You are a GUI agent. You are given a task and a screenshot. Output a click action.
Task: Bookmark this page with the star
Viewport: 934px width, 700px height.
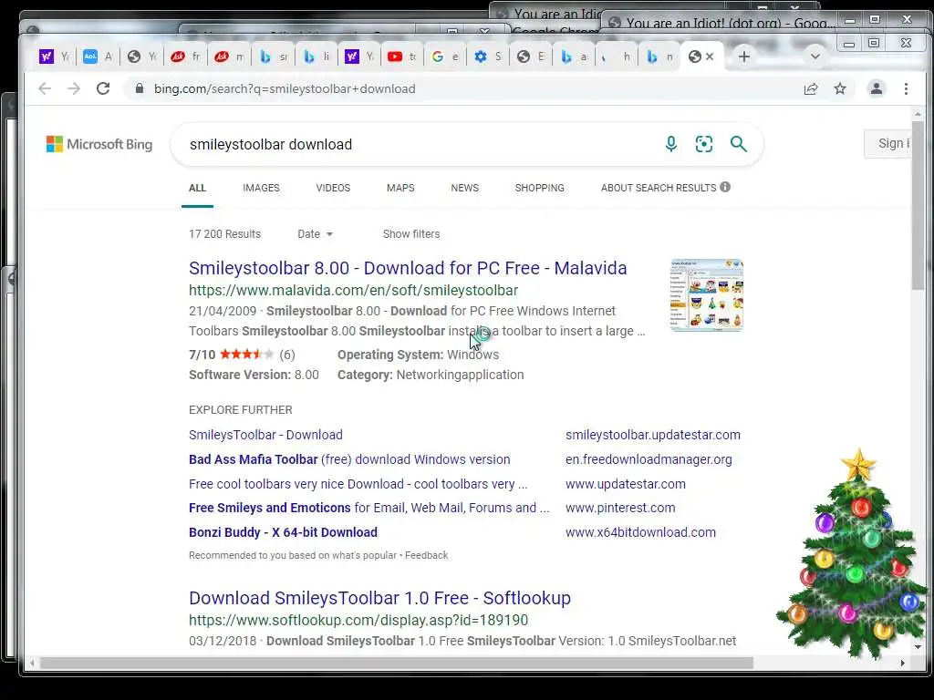[840, 88]
